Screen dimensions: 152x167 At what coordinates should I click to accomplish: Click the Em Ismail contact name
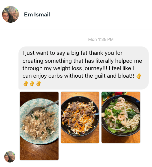[37, 14]
